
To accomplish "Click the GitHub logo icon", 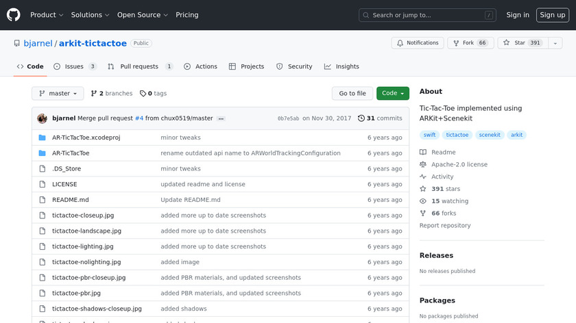I will (14, 14).
